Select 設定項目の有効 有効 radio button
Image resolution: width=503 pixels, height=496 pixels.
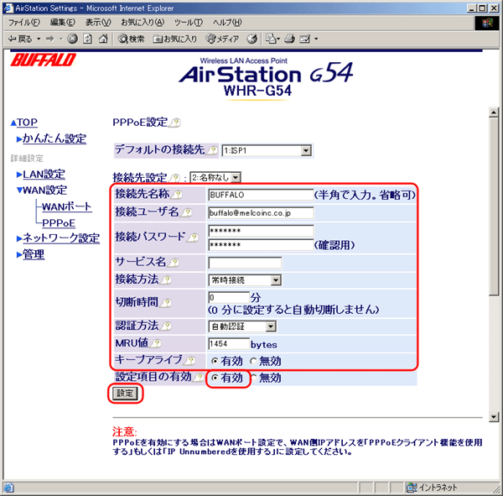click(215, 379)
